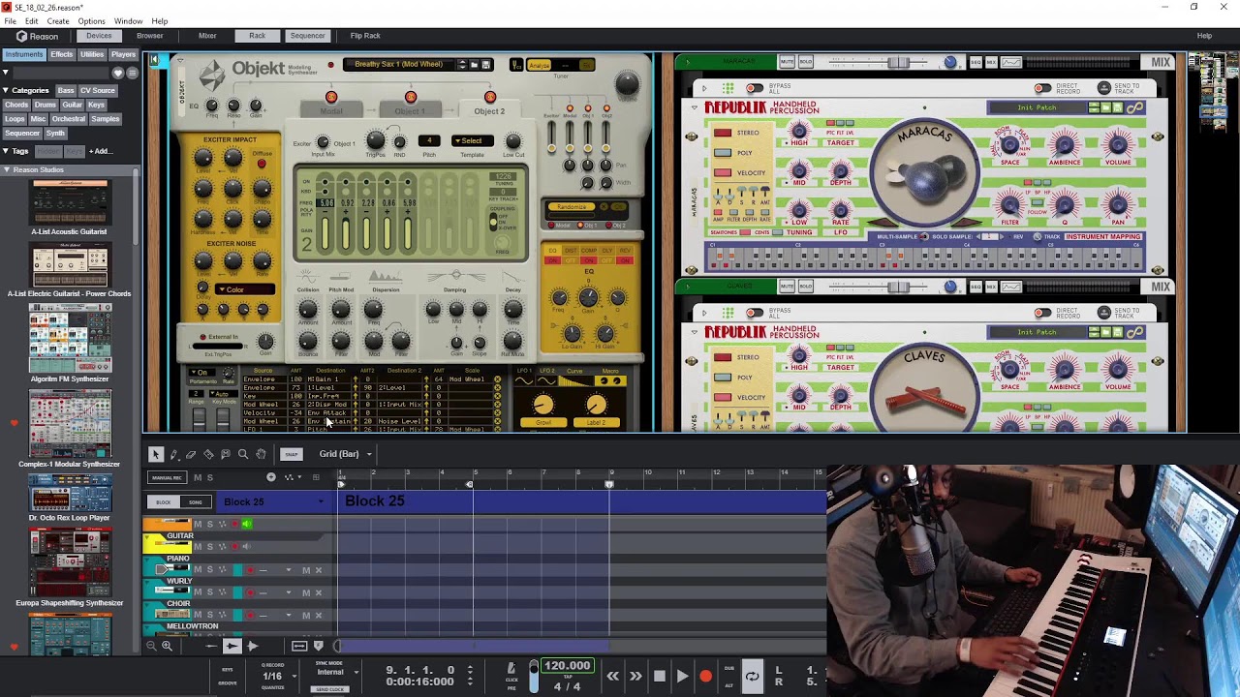
Task: Click the Fast Forward transport button
Action: coord(635,677)
